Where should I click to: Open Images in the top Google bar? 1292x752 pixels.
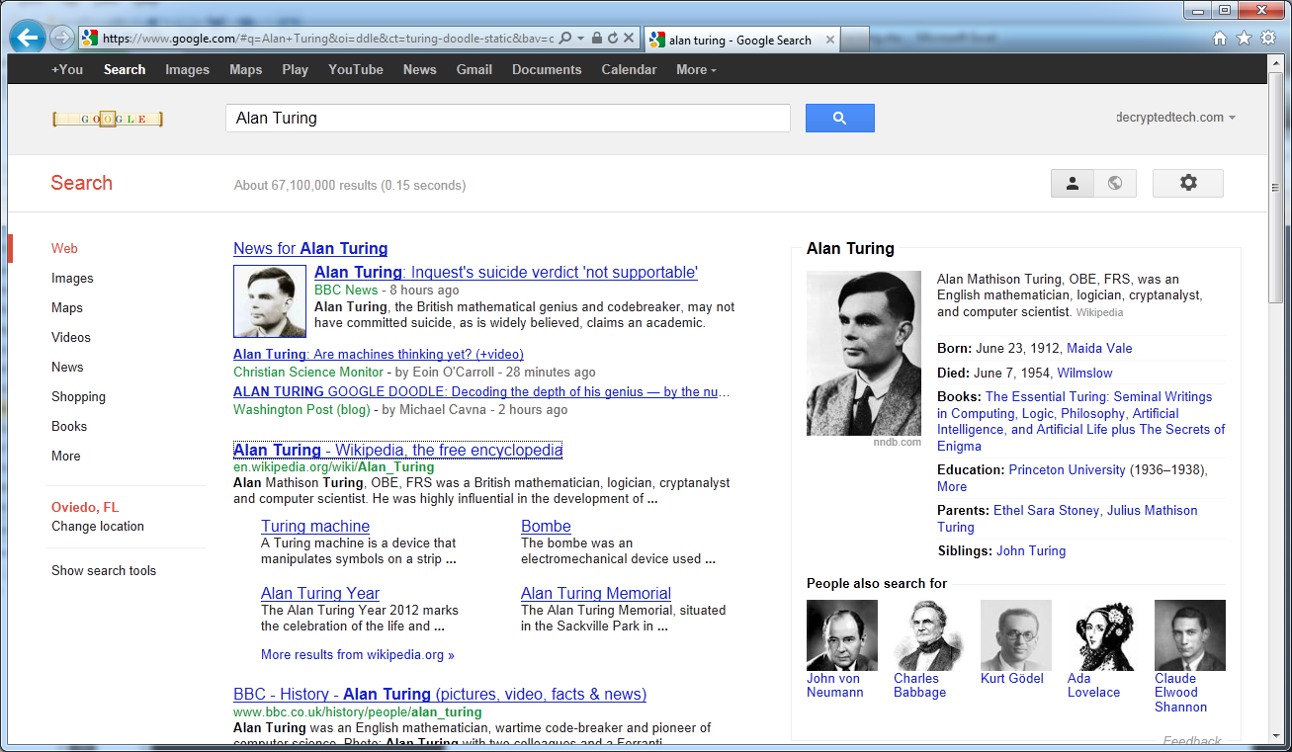pyautogui.click(x=188, y=69)
